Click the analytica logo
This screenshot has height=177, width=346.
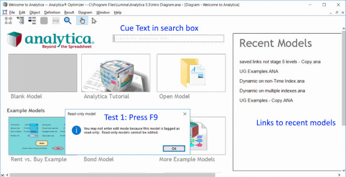51,40
